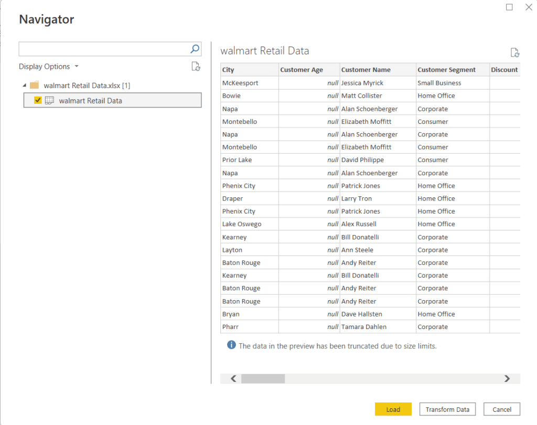
Task: Click the search magnifier icon
Action: 195,49
